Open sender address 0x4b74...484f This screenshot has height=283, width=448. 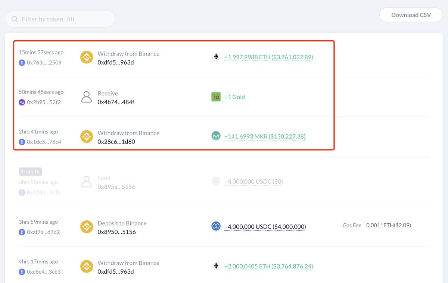click(x=116, y=102)
